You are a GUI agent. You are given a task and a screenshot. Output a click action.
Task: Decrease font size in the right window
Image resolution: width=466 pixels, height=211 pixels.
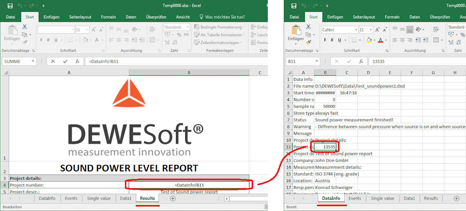pyautogui.click(x=385, y=30)
